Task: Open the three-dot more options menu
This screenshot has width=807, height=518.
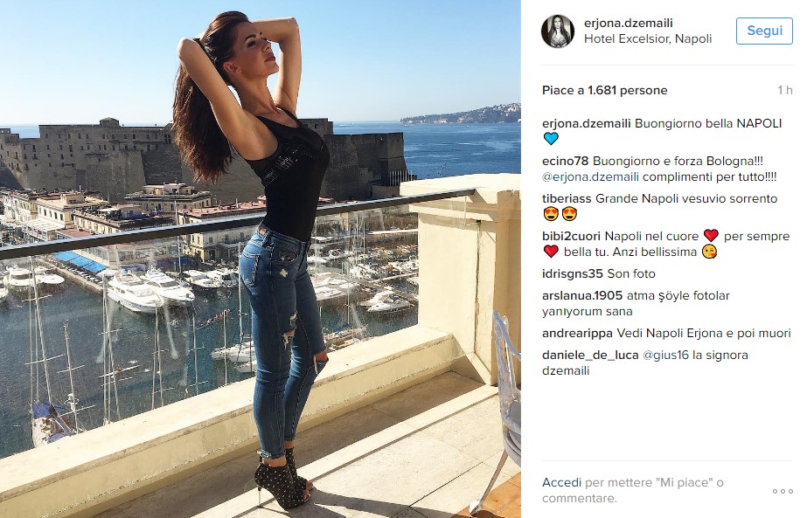Action: [783, 491]
